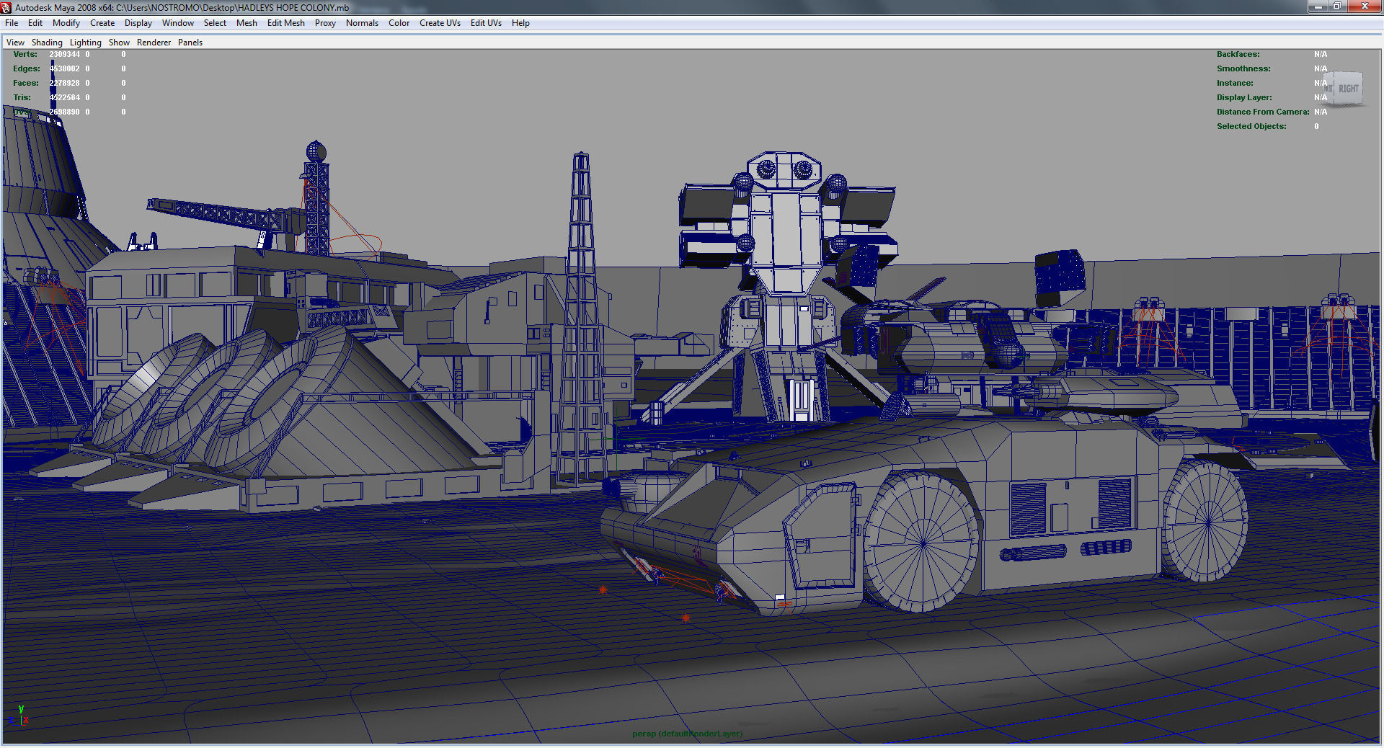Screen dimensions: 1384x748
Task: Click the edges count 4538002
Action: pos(64,68)
